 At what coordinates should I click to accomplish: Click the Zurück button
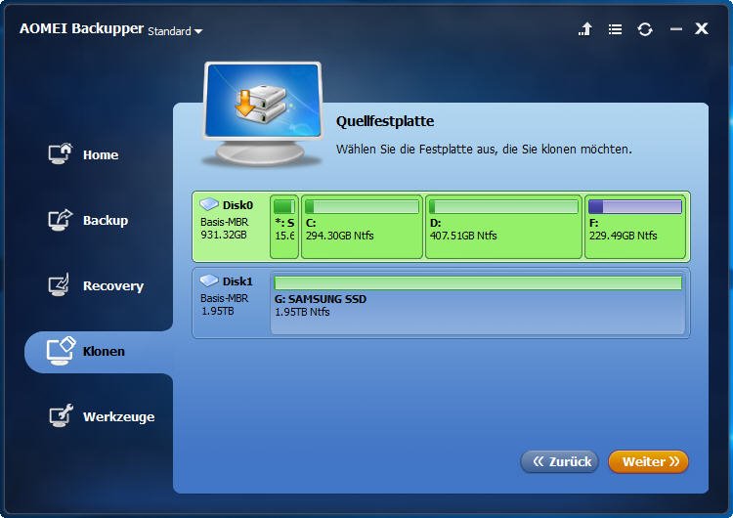[560, 462]
